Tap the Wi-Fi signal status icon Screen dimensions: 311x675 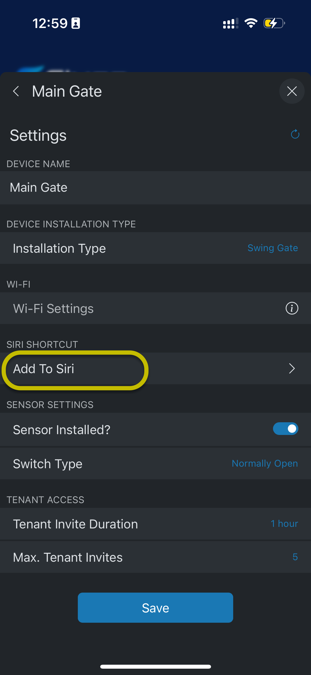tap(251, 23)
